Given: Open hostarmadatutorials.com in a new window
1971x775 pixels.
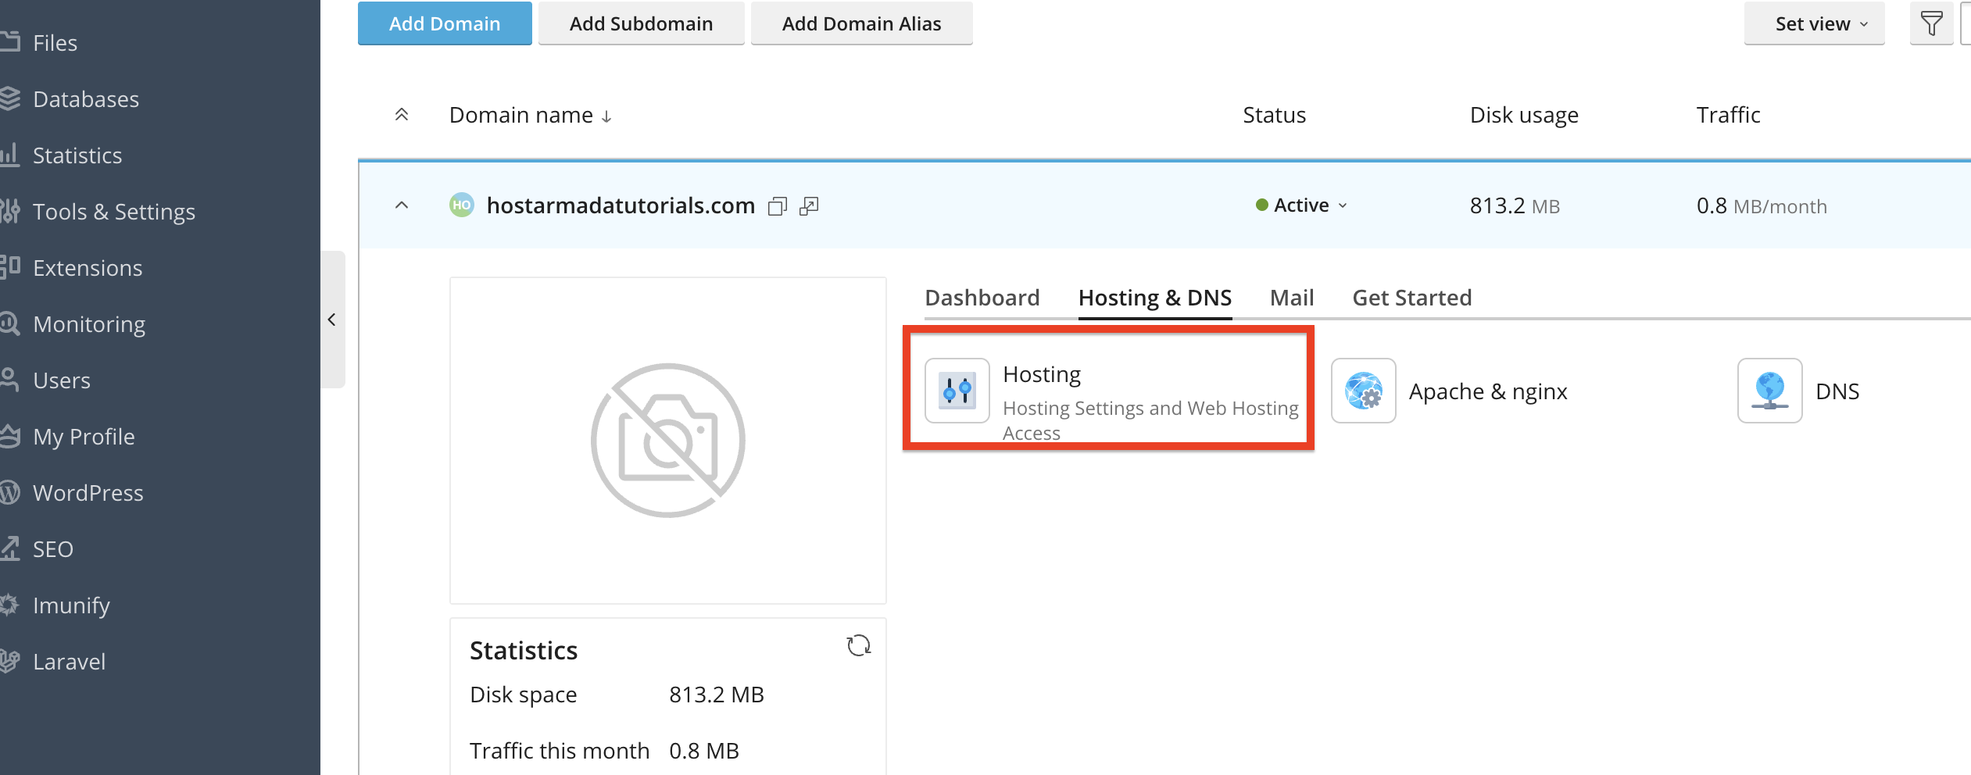Looking at the screenshot, I should tap(809, 205).
